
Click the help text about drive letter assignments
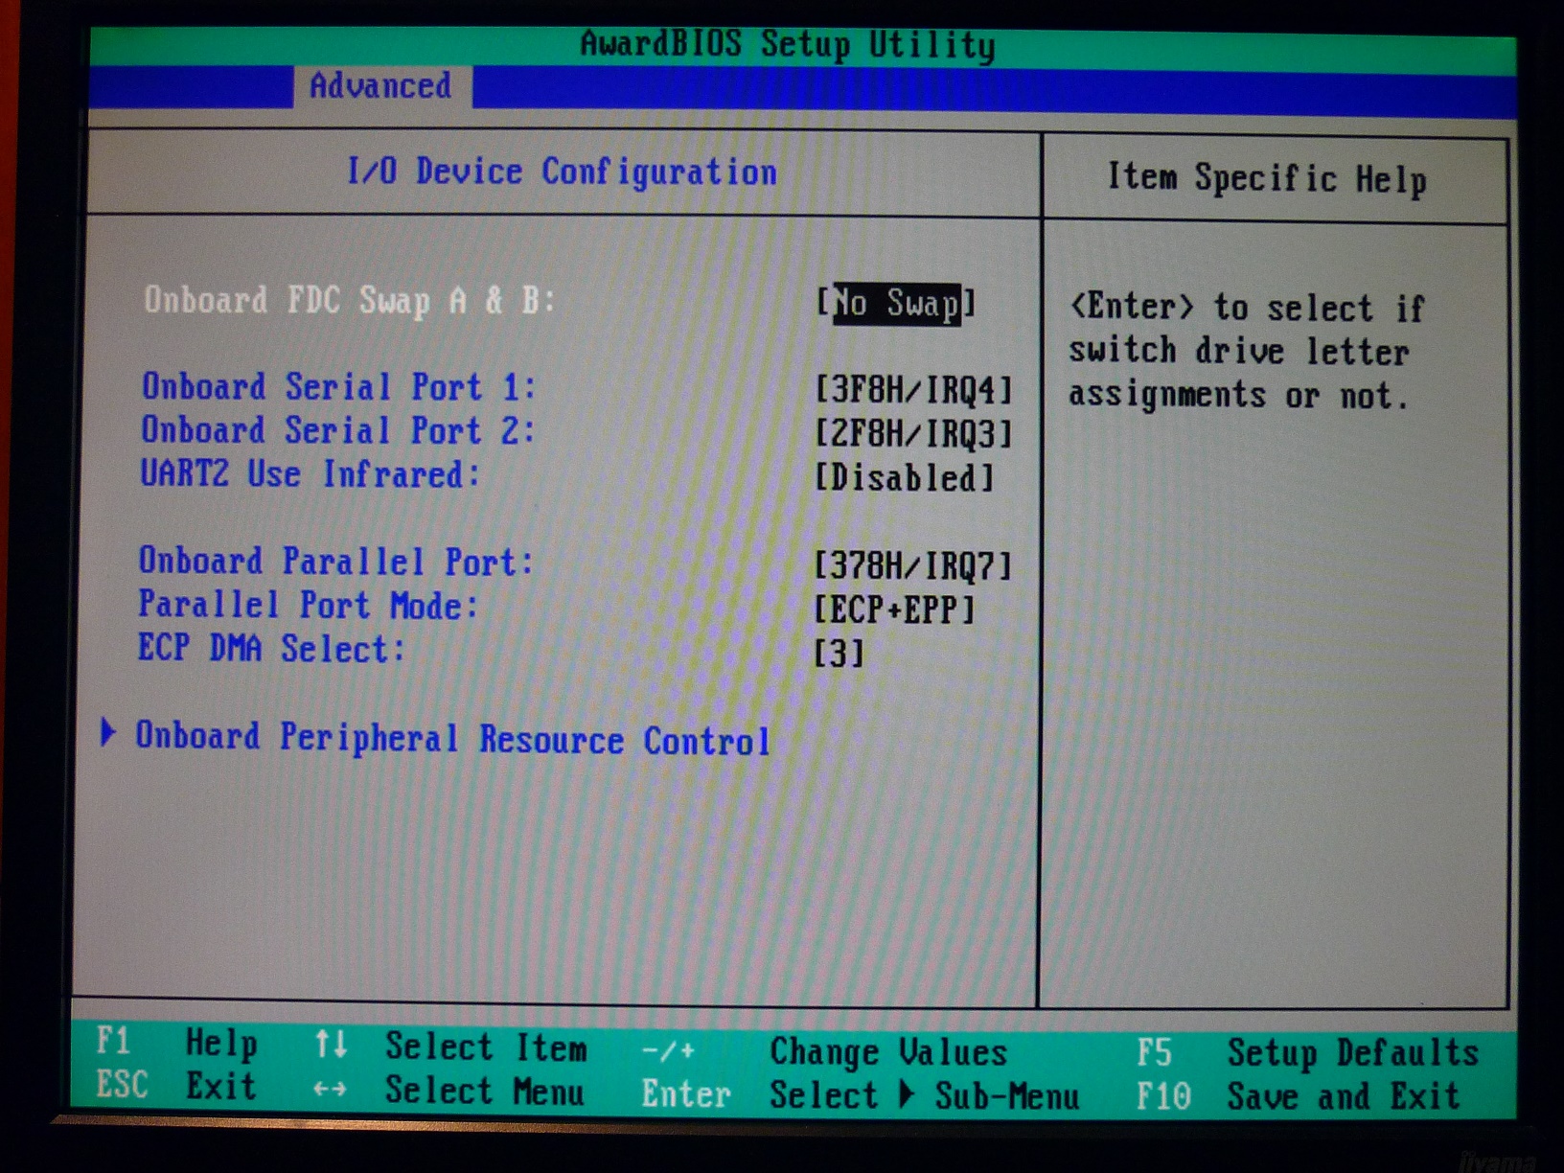(1247, 351)
